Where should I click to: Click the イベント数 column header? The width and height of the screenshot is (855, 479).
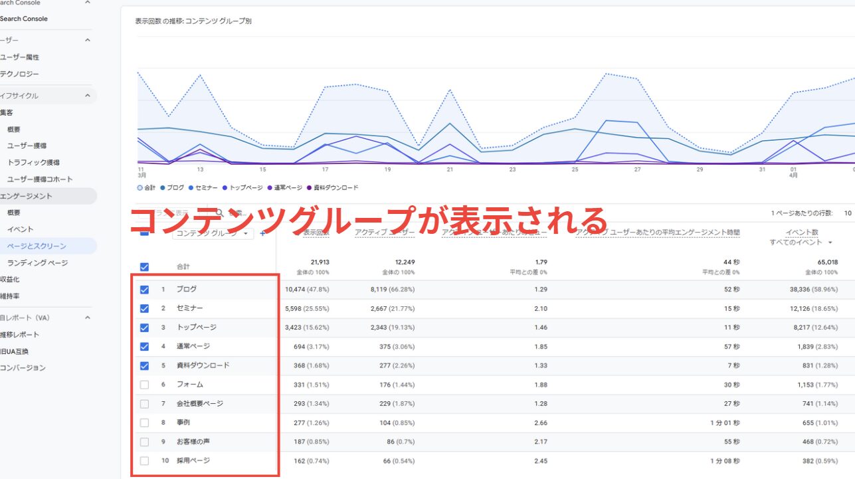coord(801,233)
